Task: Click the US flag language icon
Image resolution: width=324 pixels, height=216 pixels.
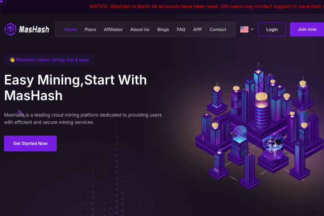Action: [244, 29]
